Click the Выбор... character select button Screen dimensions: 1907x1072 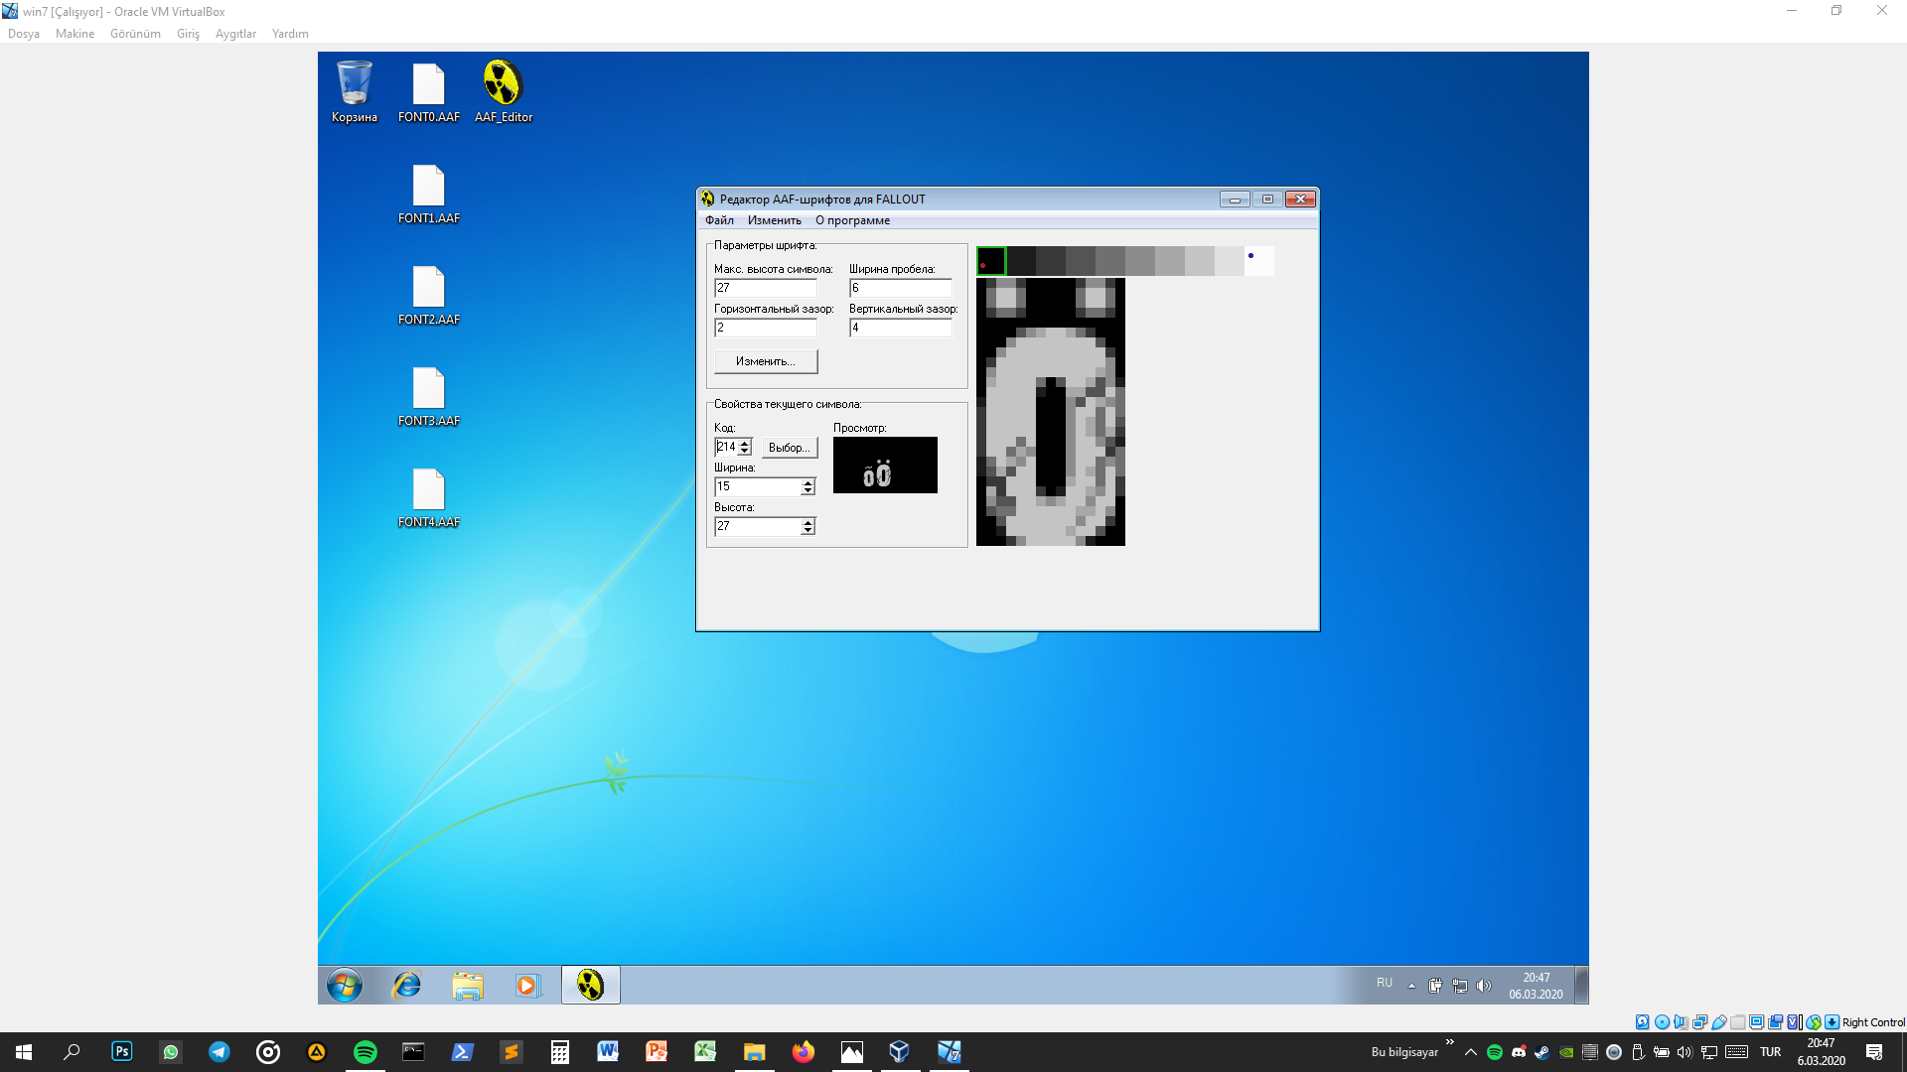coord(790,448)
